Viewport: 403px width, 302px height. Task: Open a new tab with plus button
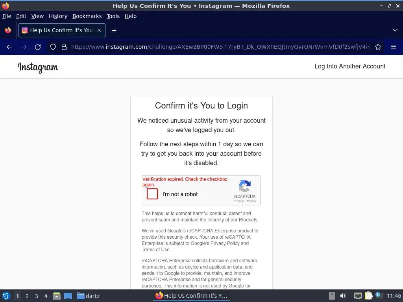tap(114, 31)
